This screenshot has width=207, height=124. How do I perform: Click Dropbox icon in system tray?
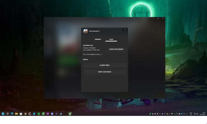tap(172, 114)
